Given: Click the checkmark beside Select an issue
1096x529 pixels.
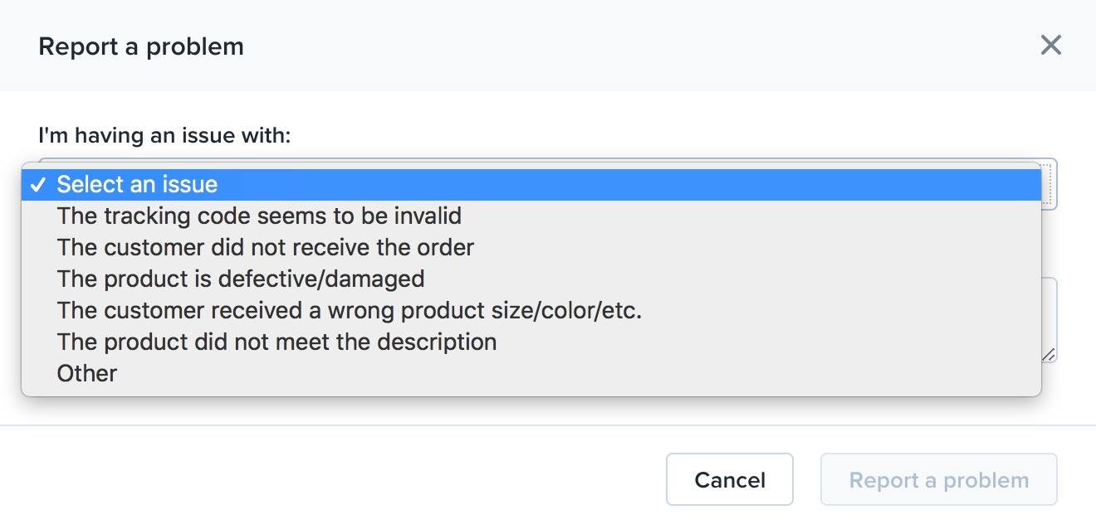Looking at the screenshot, I should [x=37, y=185].
